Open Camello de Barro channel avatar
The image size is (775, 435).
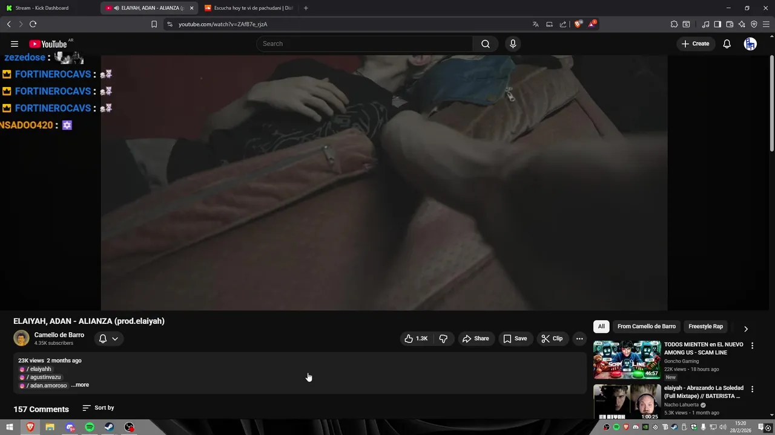click(x=21, y=338)
